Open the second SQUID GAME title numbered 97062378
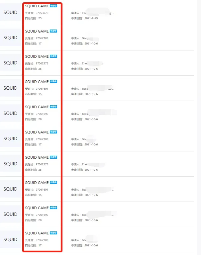Screen dimensions: 201x255 pos(37,157)
